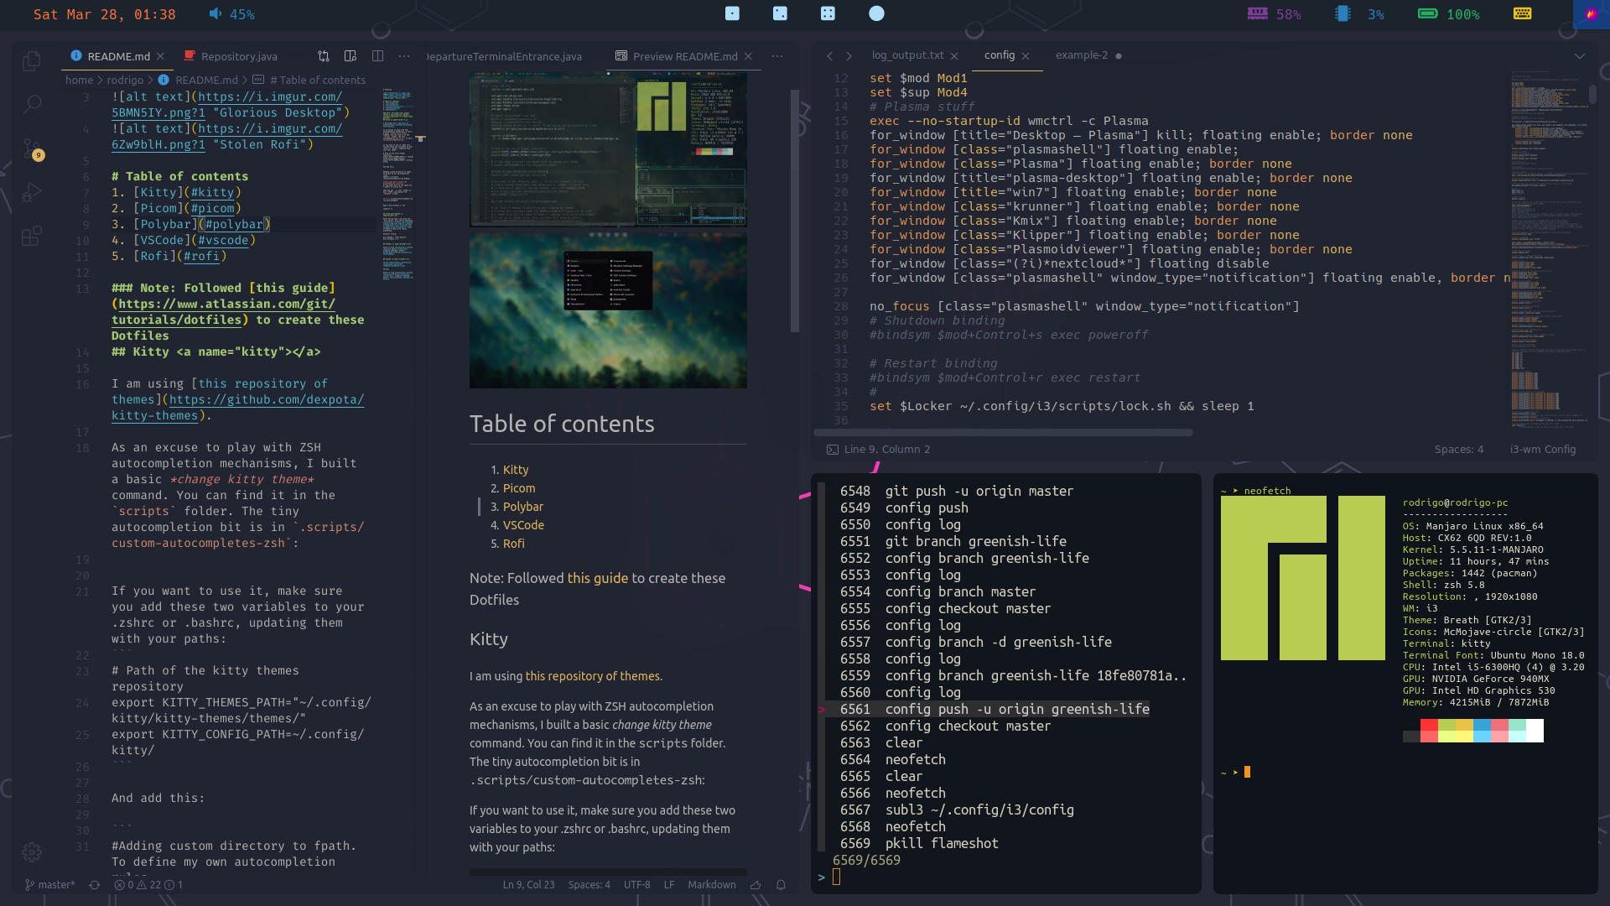Click the split editor icon

click(x=377, y=56)
